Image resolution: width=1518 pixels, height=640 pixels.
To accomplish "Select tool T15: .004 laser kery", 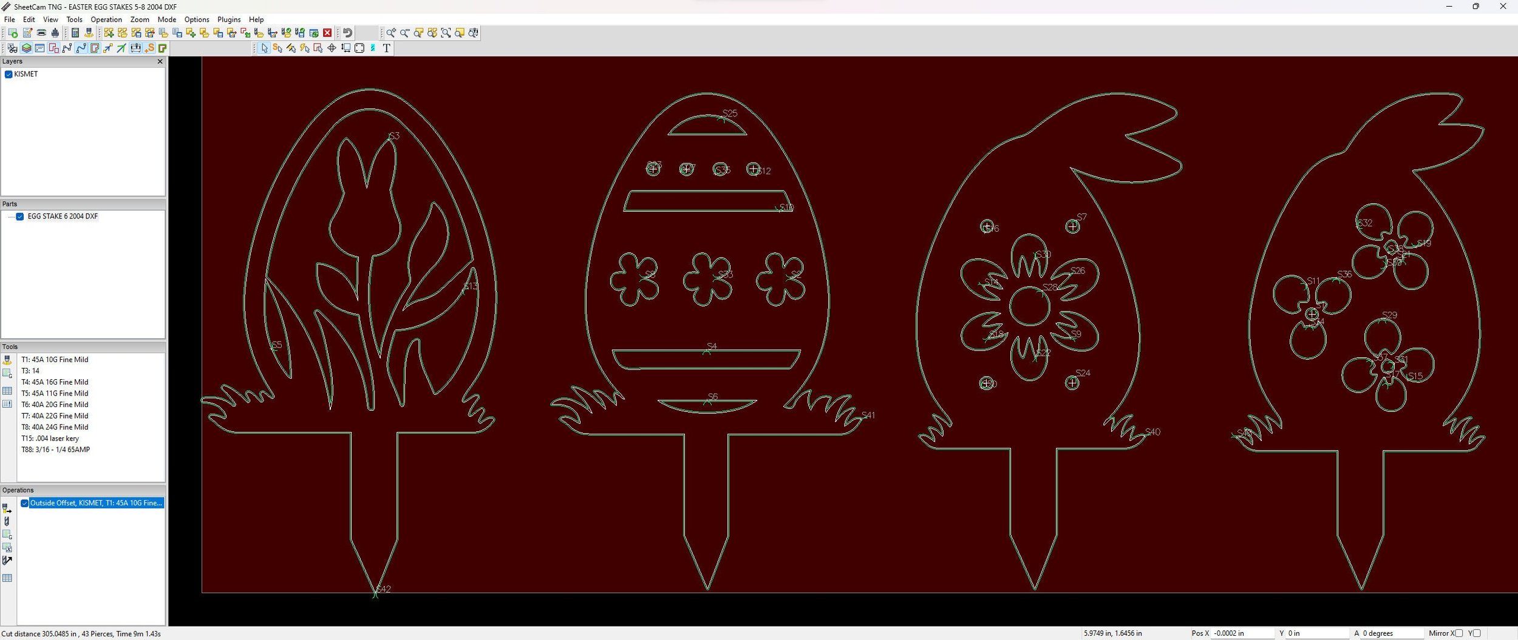I will click(50, 439).
